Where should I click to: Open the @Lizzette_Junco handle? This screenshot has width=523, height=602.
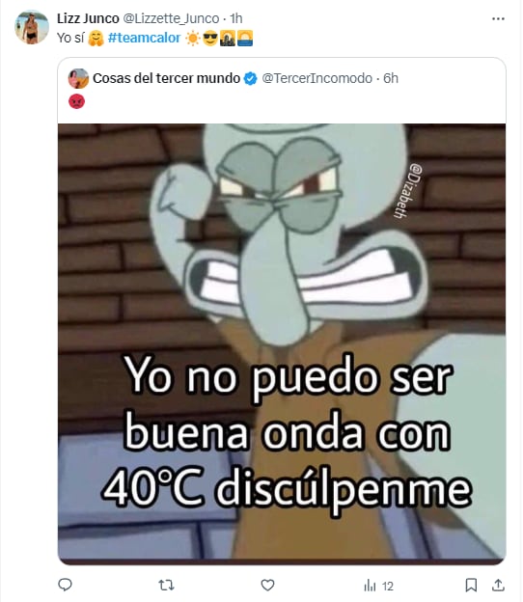pos(171,18)
